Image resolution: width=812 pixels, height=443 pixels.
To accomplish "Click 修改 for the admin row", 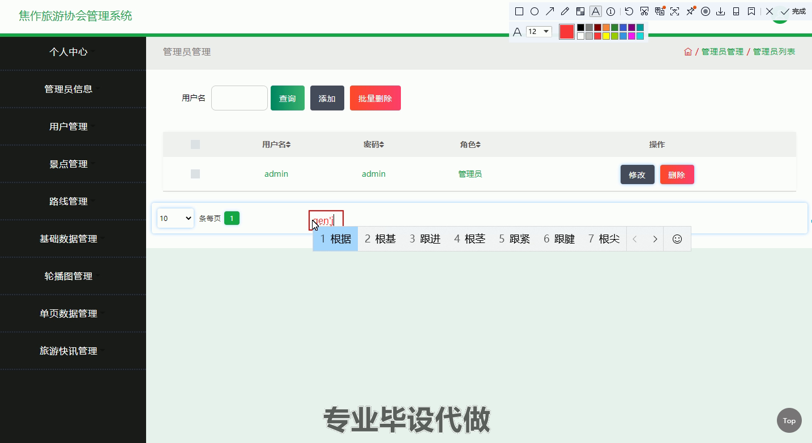I will 638,174.
